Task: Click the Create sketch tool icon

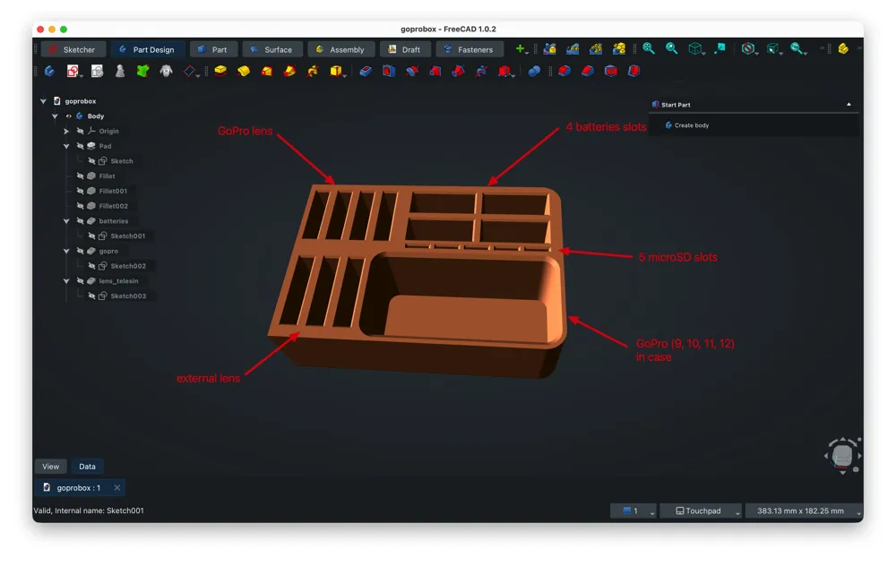Action: 73,71
